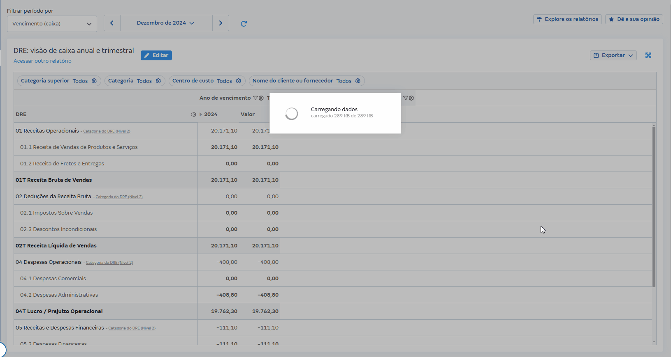
Task: Open Categoria superior filter gear
Action: point(94,81)
